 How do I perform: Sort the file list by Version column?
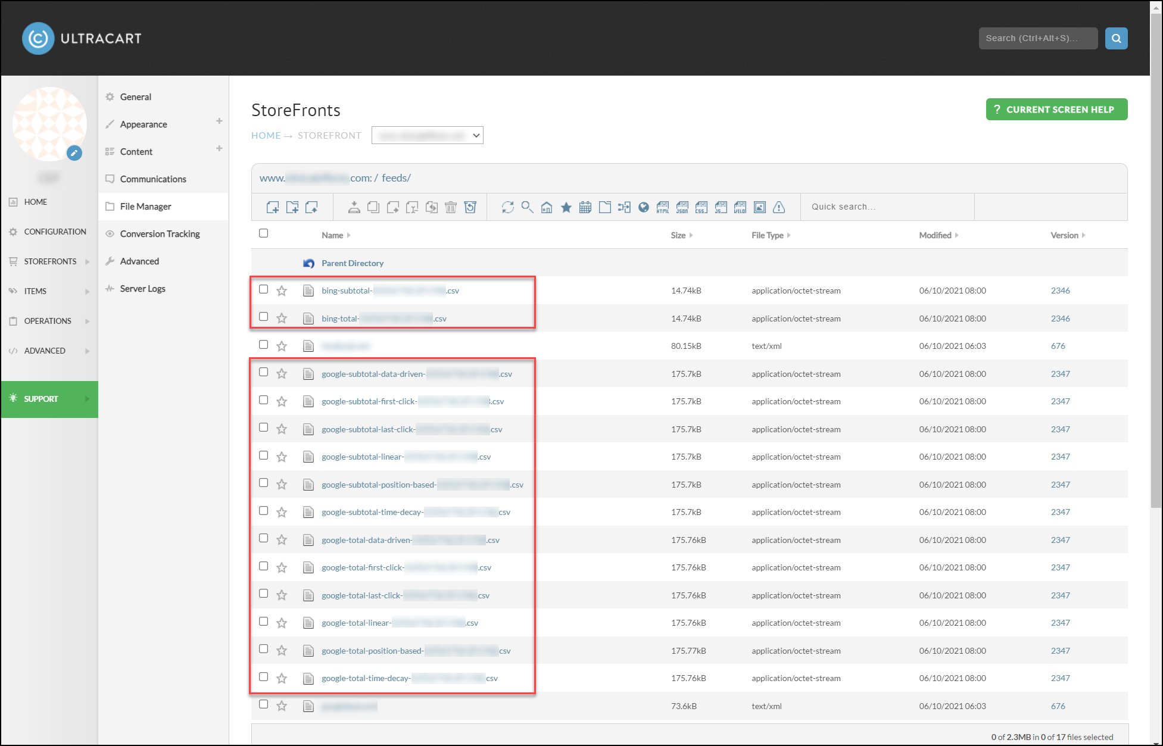coord(1068,235)
